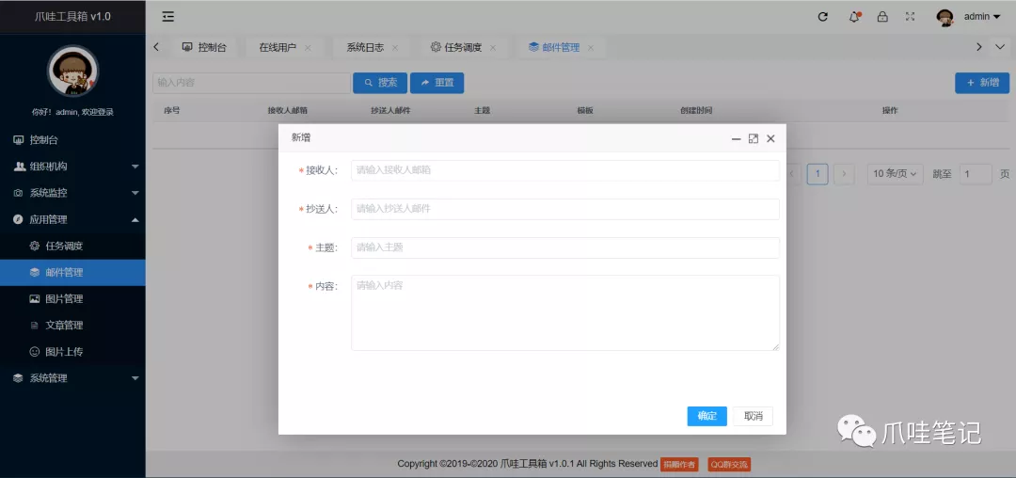Viewport: 1016px width, 478px height.
Task: Close the 系统日志 tab
Action: [394, 47]
